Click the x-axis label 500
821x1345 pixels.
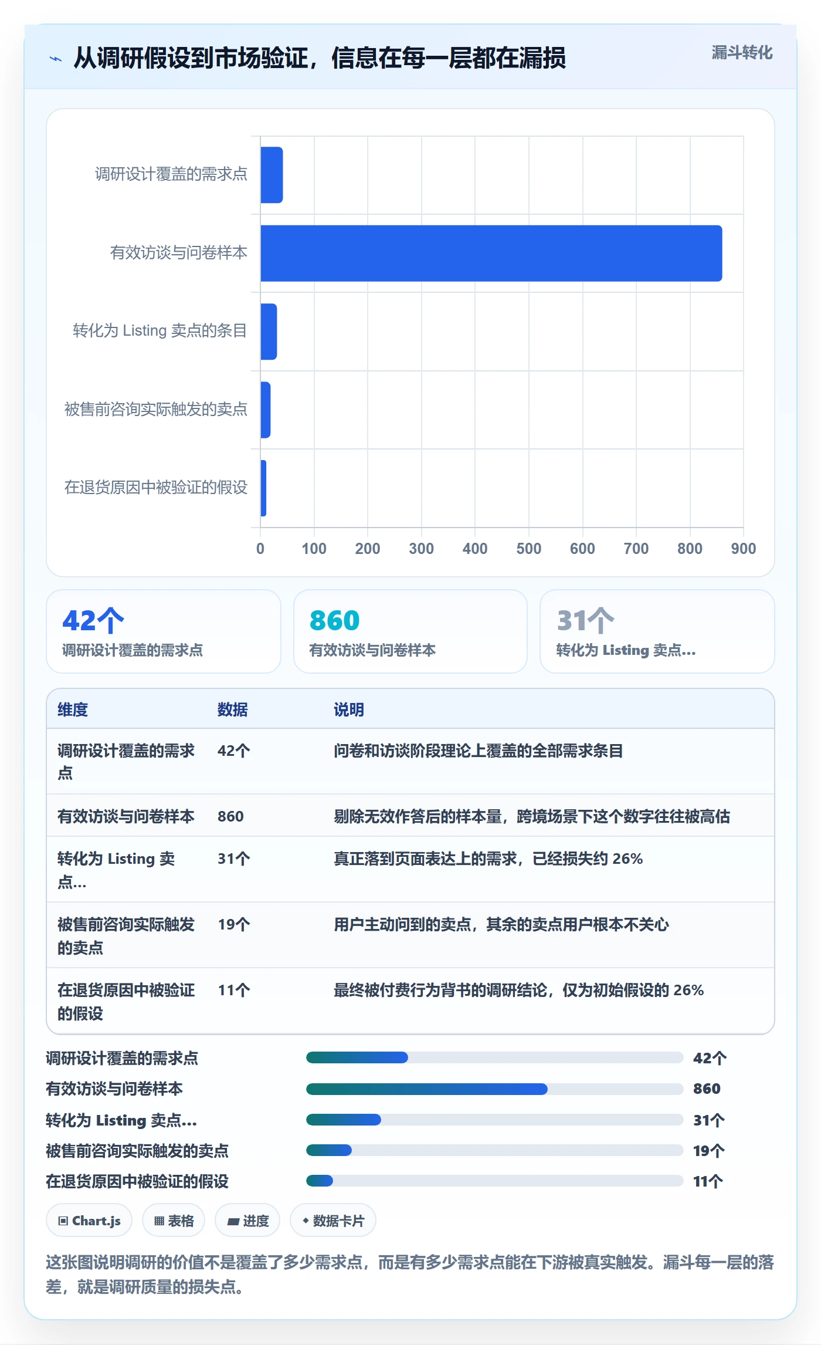click(x=529, y=549)
